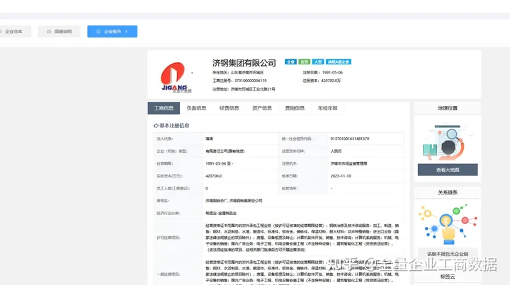Image resolution: width=510 pixels, height=285 pixels.
Task: Click the 纳税A级企业 badge
Action: click(339, 62)
